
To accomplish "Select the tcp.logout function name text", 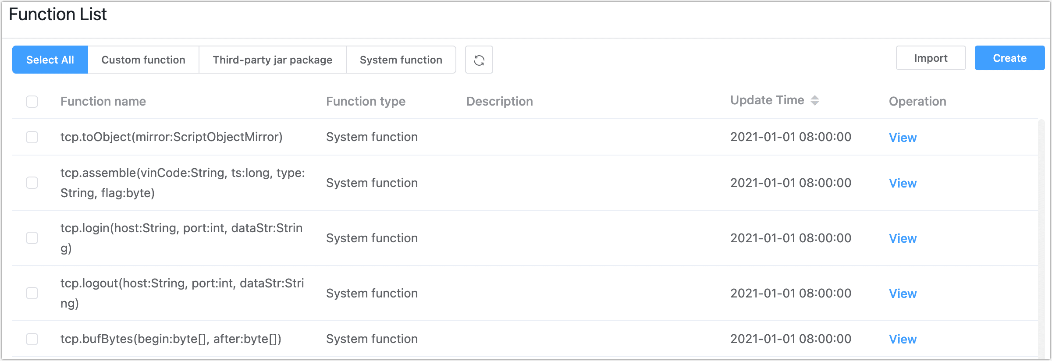I will coord(182,293).
